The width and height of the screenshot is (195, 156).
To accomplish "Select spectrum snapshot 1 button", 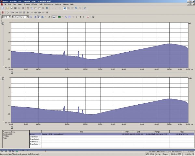I will (x=73, y=17).
